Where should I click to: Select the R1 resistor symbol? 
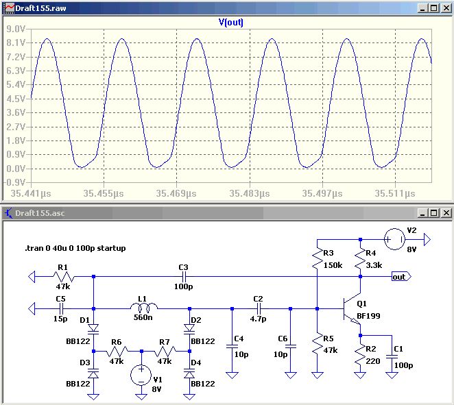pos(64,277)
